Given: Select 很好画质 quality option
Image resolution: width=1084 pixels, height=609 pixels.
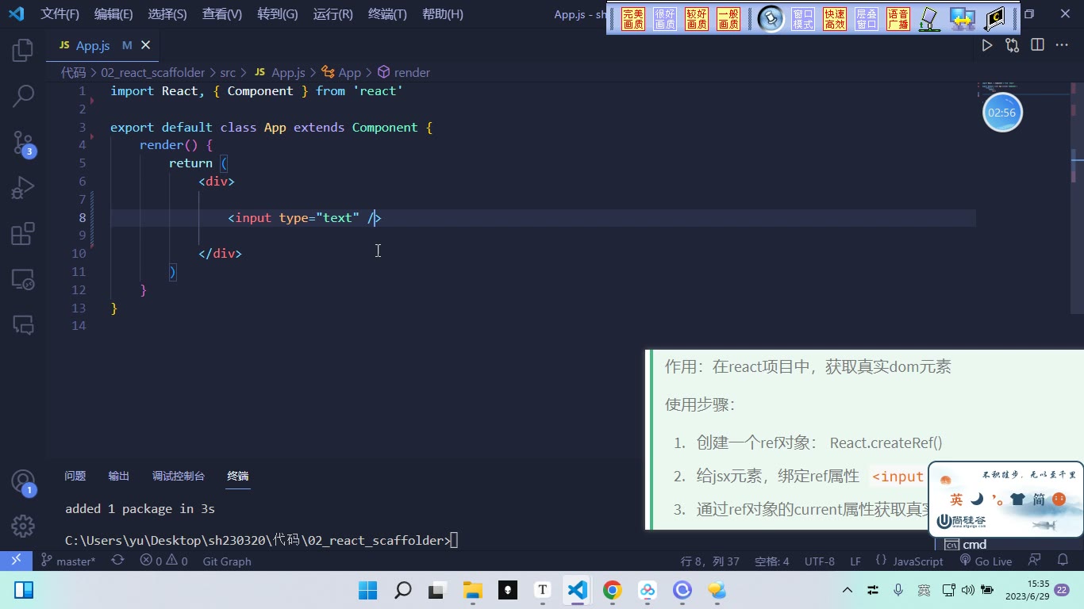Looking at the screenshot, I should point(665,19).
